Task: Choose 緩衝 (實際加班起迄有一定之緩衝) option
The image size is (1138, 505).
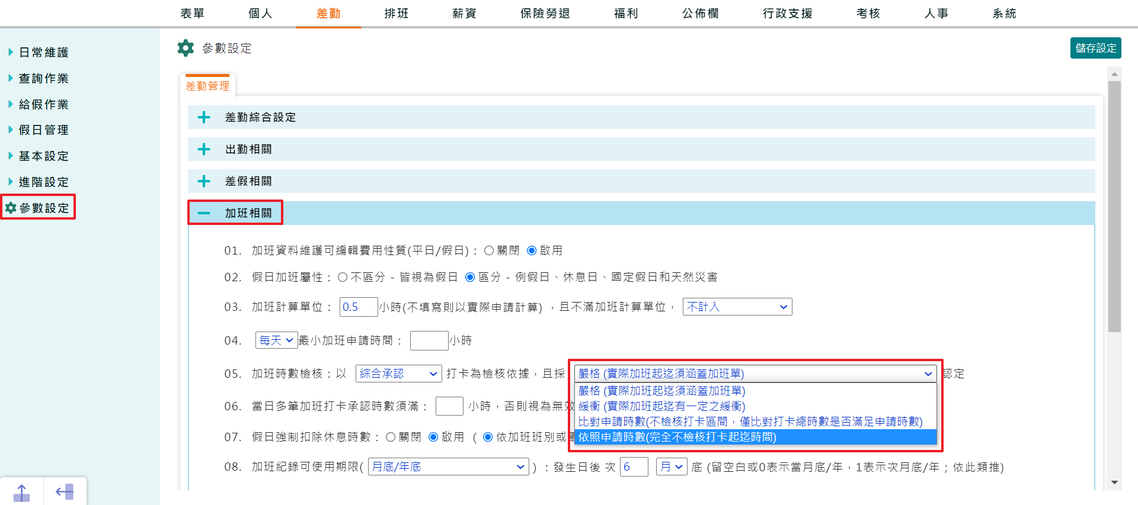Action: click(x=755, y=406)
